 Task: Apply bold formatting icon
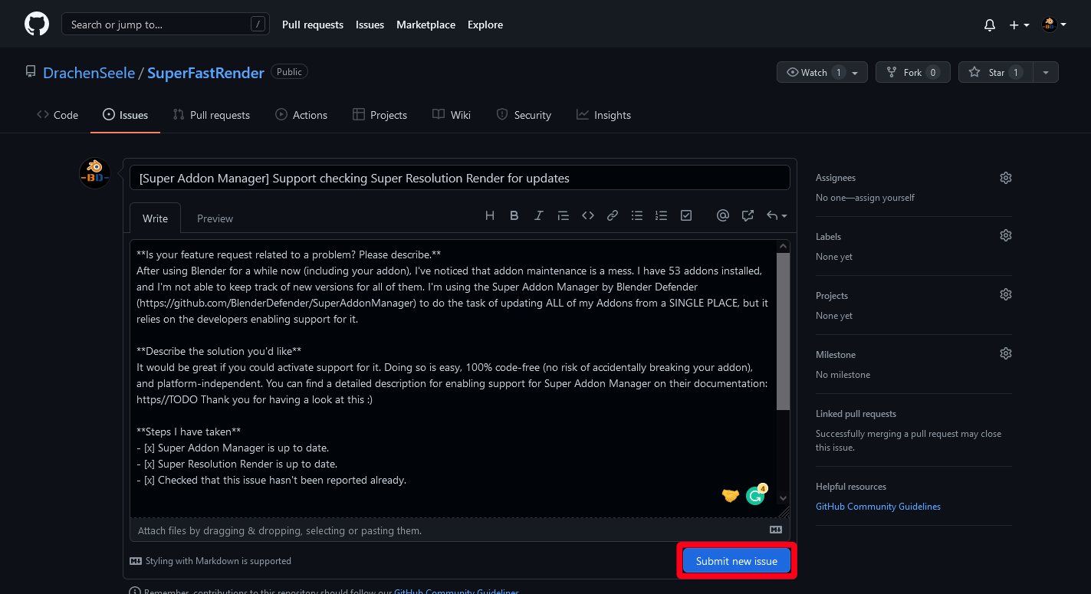pyautogui.click(x=514, y=216)
